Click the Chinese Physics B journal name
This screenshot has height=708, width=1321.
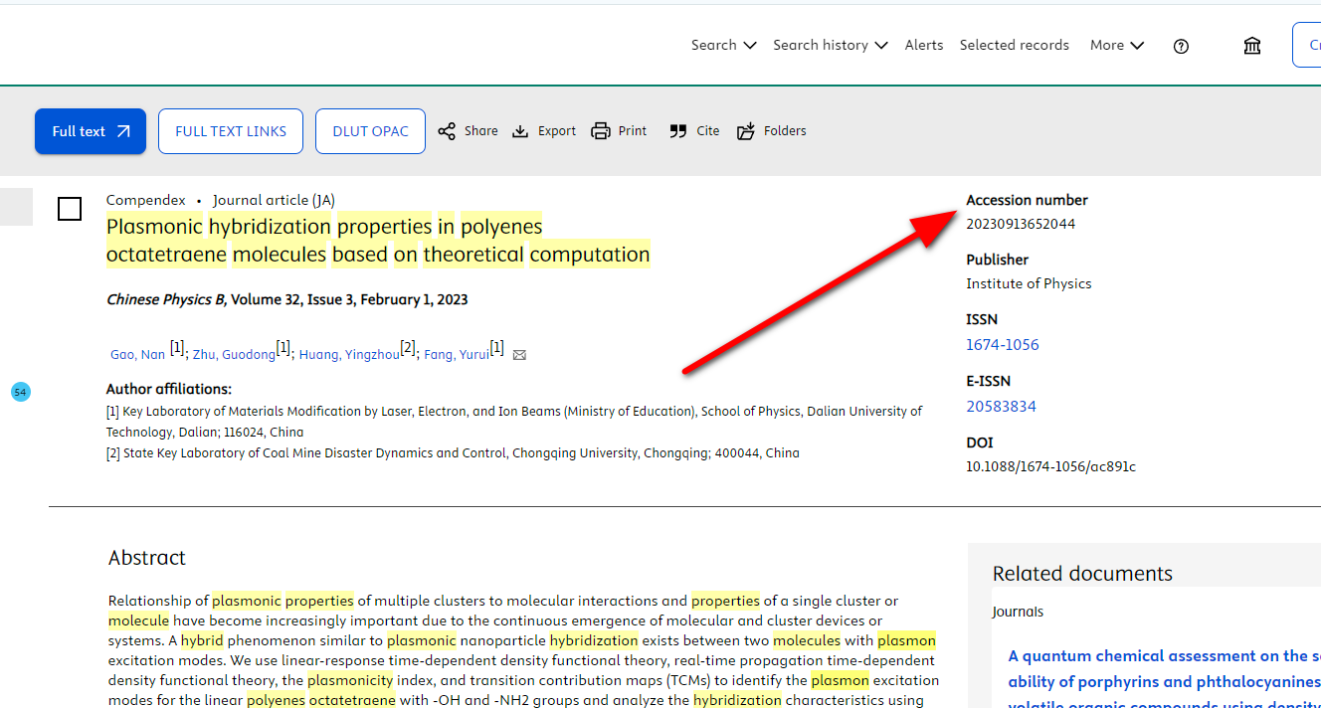[166, 299]
